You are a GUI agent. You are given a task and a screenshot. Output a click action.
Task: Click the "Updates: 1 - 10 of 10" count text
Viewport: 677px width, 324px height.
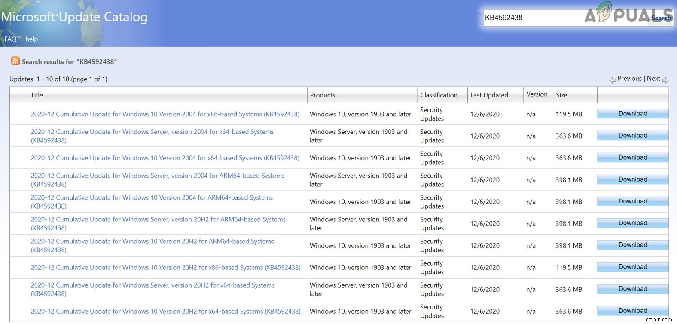(x=58, y=79)
